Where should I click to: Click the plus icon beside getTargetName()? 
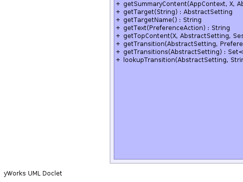(118, 20)
